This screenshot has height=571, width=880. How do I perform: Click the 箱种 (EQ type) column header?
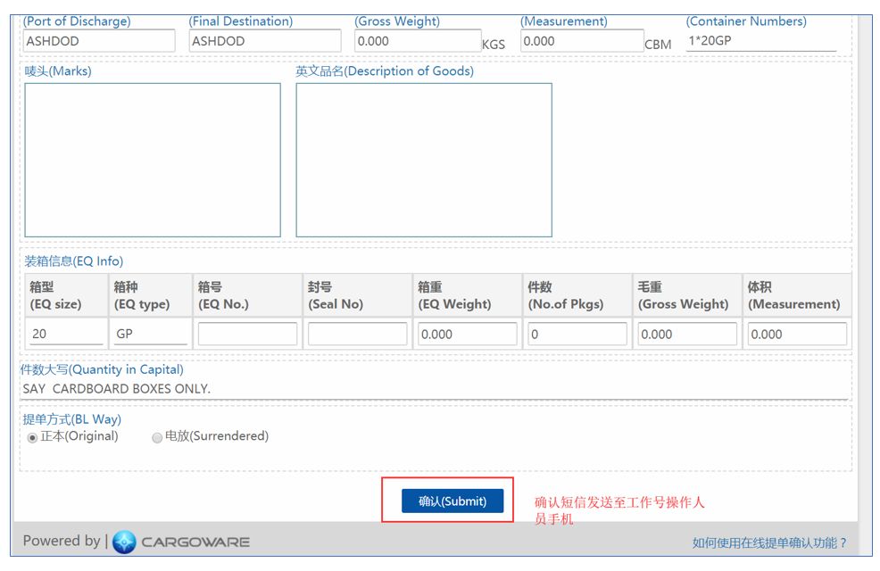150,295
